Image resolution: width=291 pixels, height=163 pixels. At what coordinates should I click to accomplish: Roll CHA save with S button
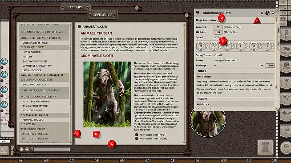(273, 48)
